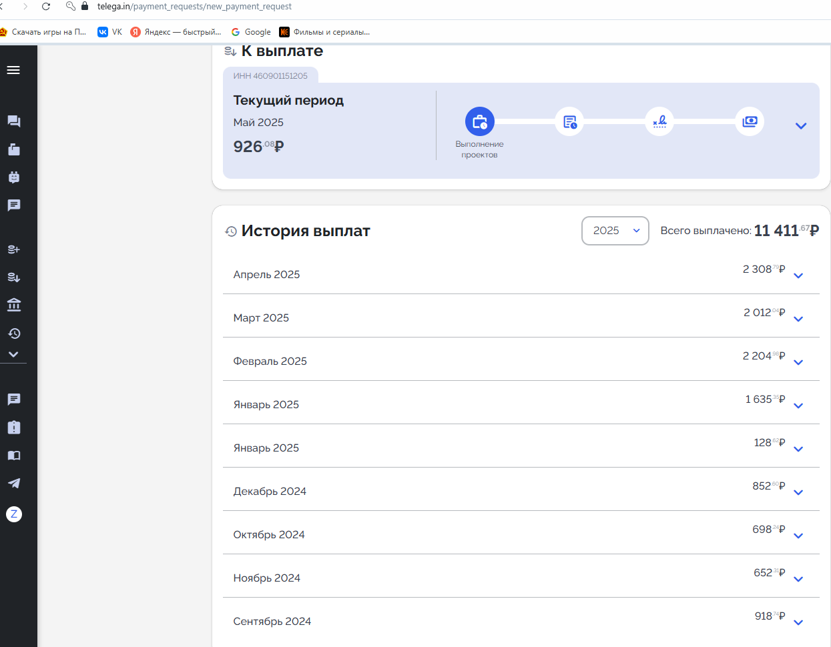Image resolution: width=831 pixels, height=647 pixels.
Task: Click the Февраль 2025 label
Action: 270,362
